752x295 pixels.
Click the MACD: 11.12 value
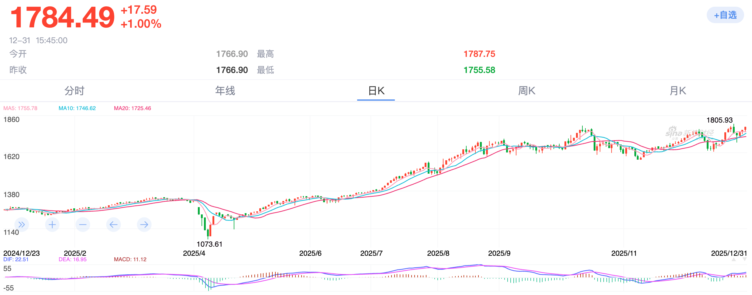click(x=130, y=259)
